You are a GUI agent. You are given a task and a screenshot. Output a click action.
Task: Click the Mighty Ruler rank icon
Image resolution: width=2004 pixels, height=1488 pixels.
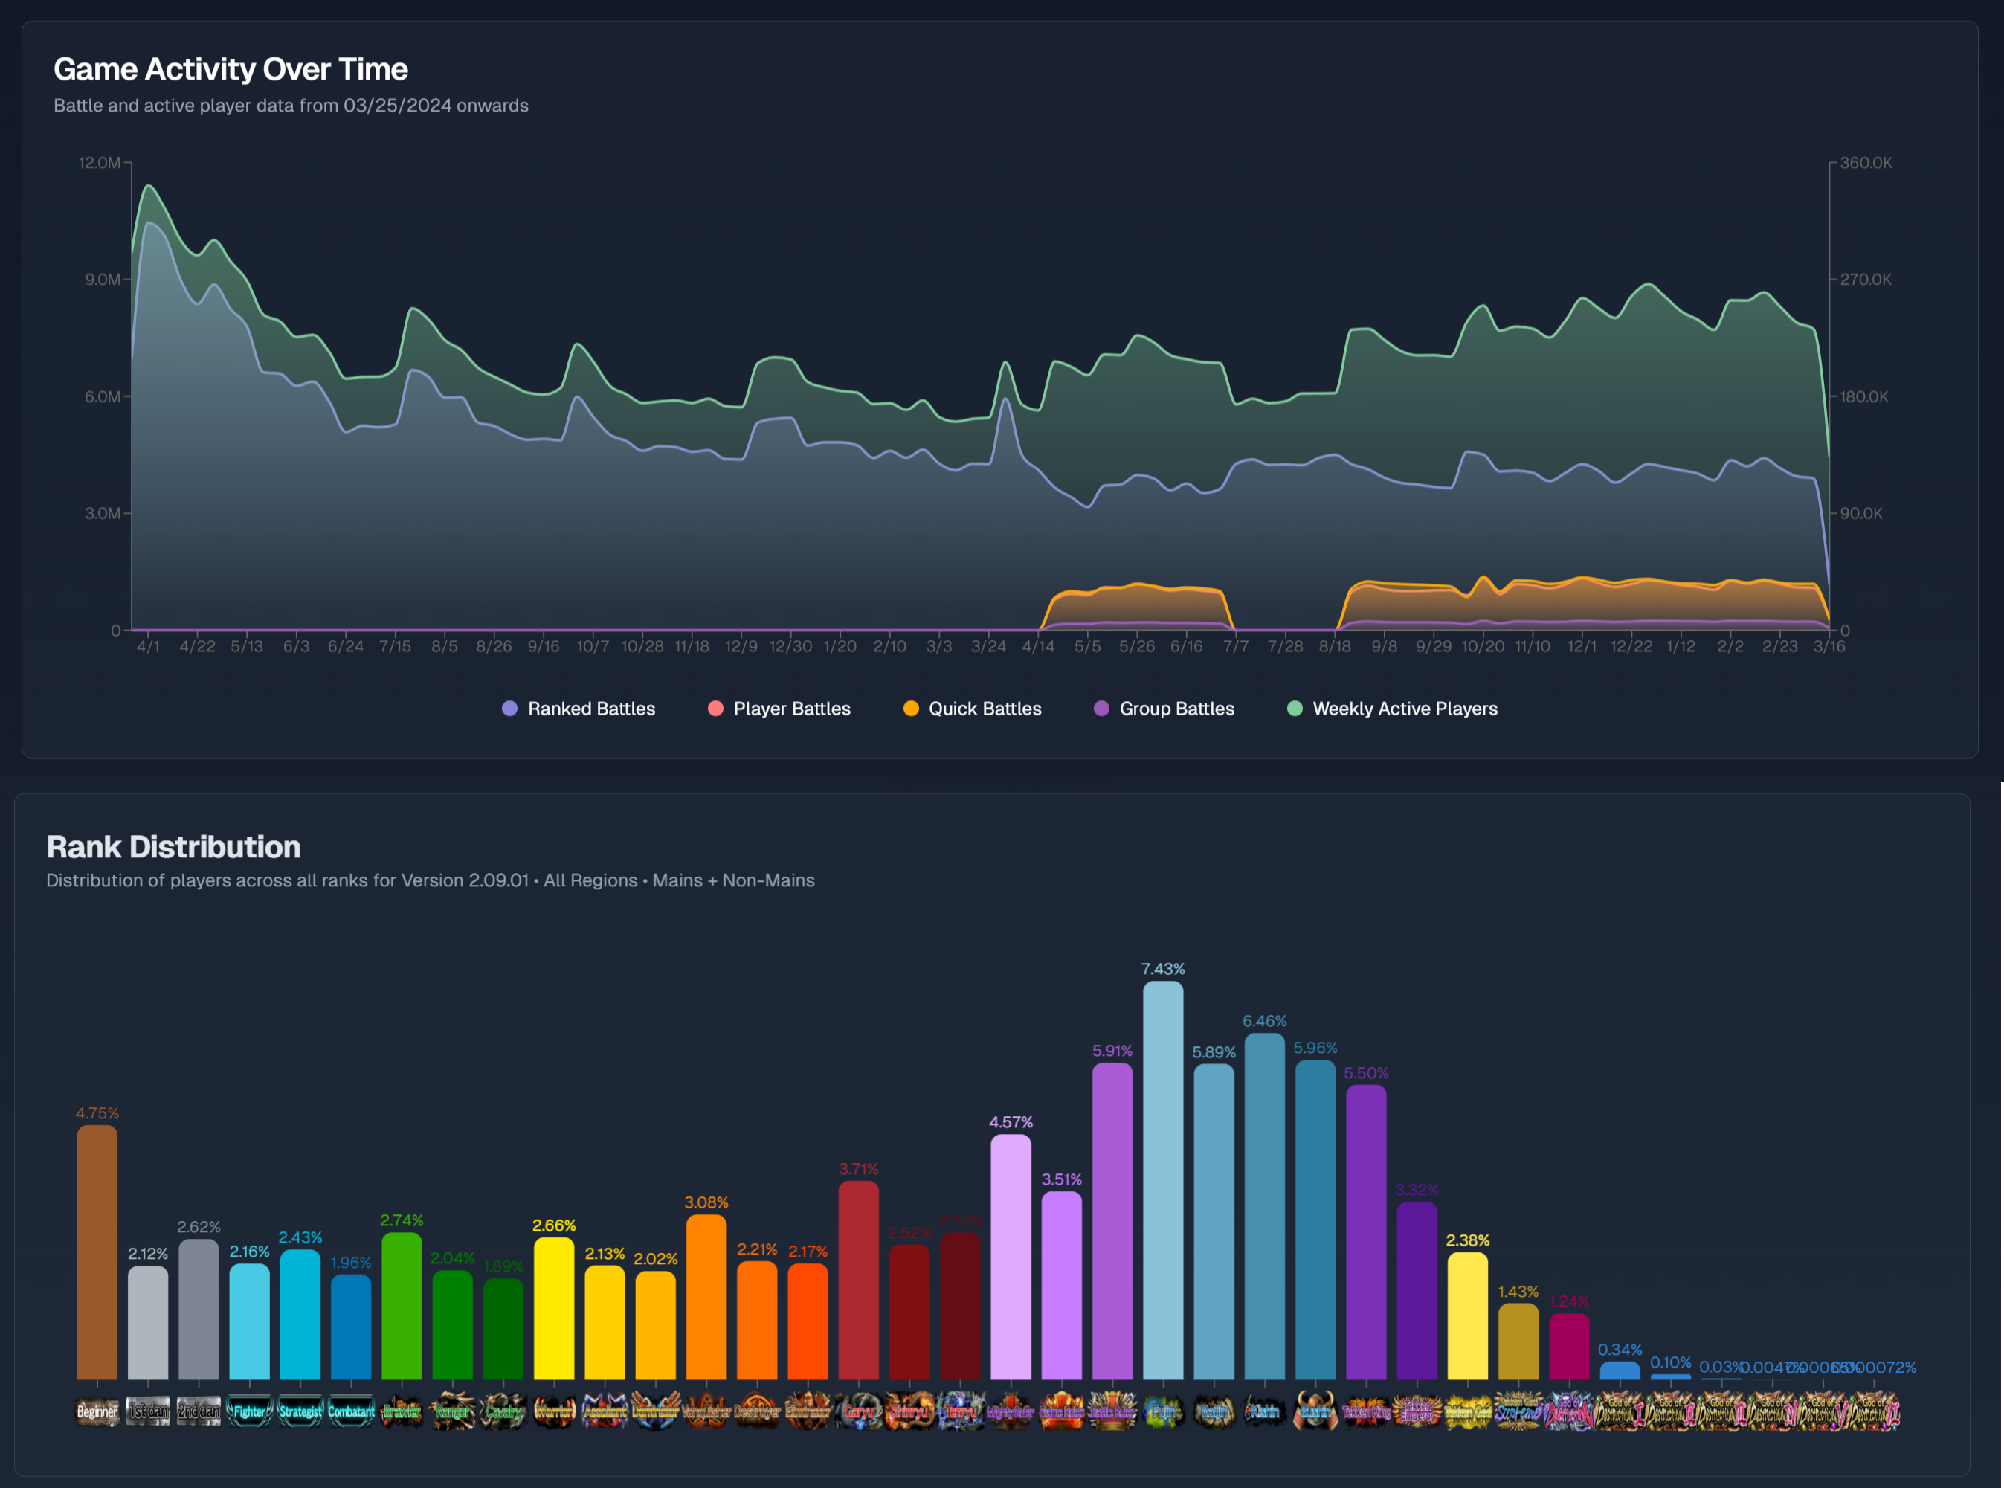[1011, 1411]
